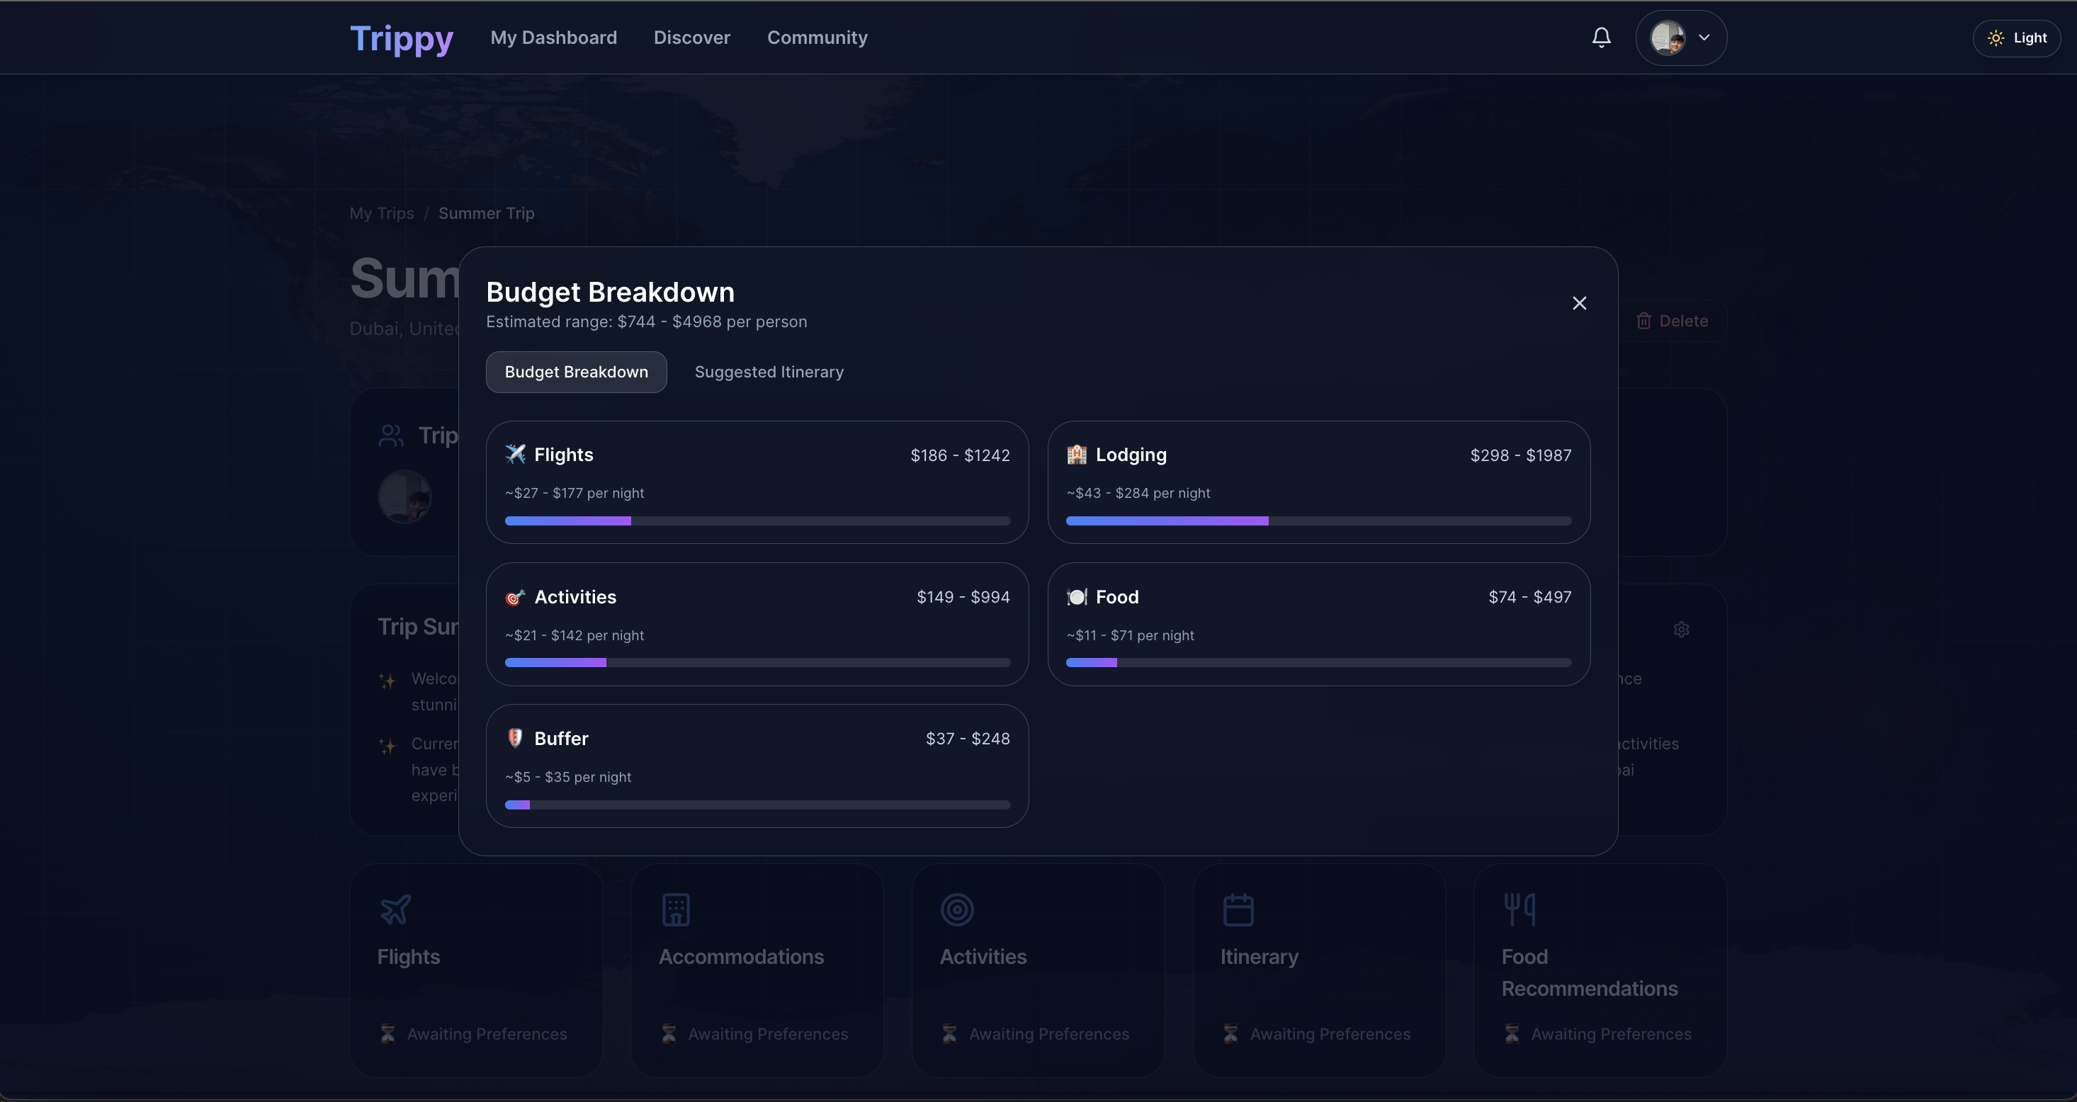Follow the My Trips breadcrumb link
Viewport: 2077px width, 1102px height.
[x=381, y=214]
